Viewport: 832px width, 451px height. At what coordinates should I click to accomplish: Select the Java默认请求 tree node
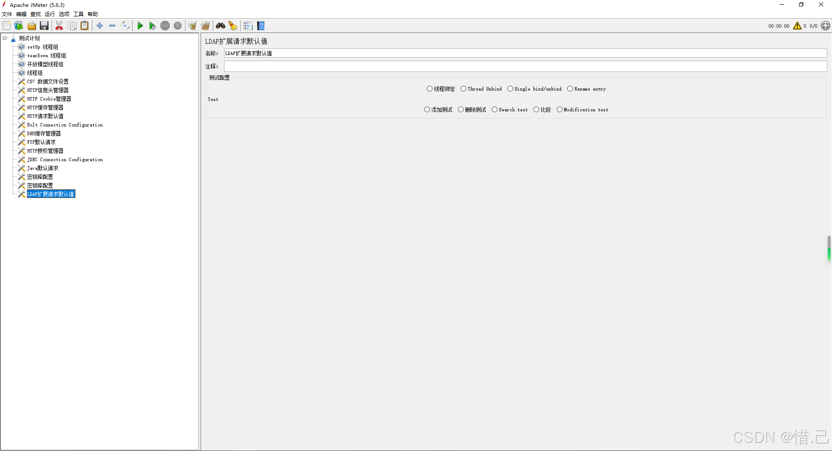[42, 168]
